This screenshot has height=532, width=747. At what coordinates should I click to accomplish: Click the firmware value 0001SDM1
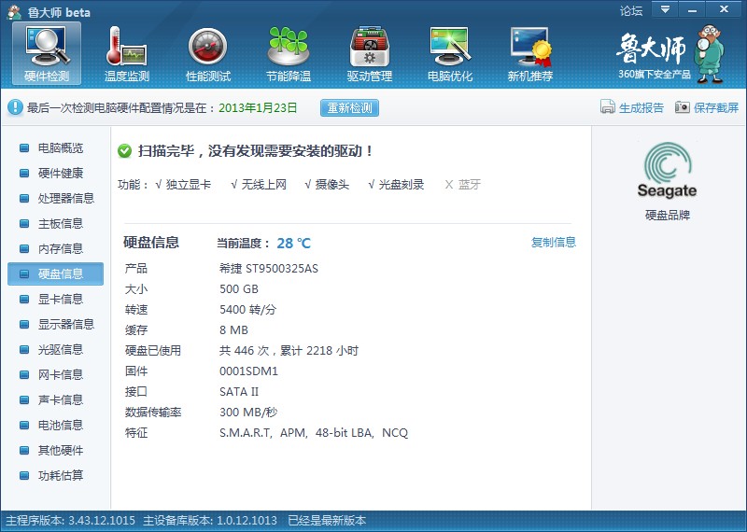tap(248, 371)
